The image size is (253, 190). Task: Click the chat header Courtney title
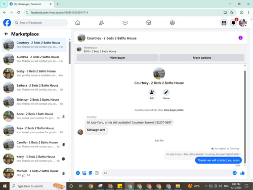(x=112, y=39)
